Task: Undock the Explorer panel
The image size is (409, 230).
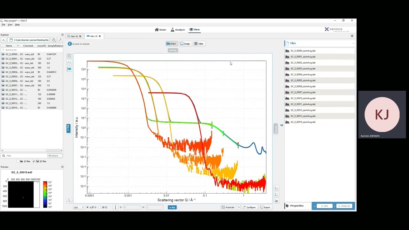Action: click(x=62, y=35)
